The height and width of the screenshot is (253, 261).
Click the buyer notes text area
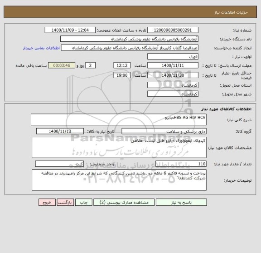(x=119, y=180)
